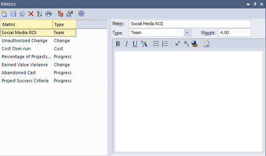The height and width of the screenshot is (156, 266).
Task: Click into the Weight field showing 4.00
Action: pyautogui.click(x=234, y=32)
